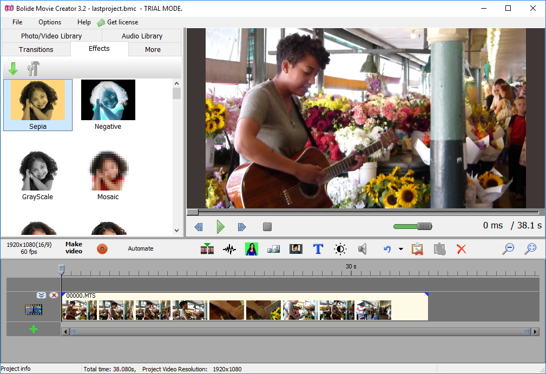546x374 pixels.
Task: Add a new track with green plus
Action: tap(34, 329)
